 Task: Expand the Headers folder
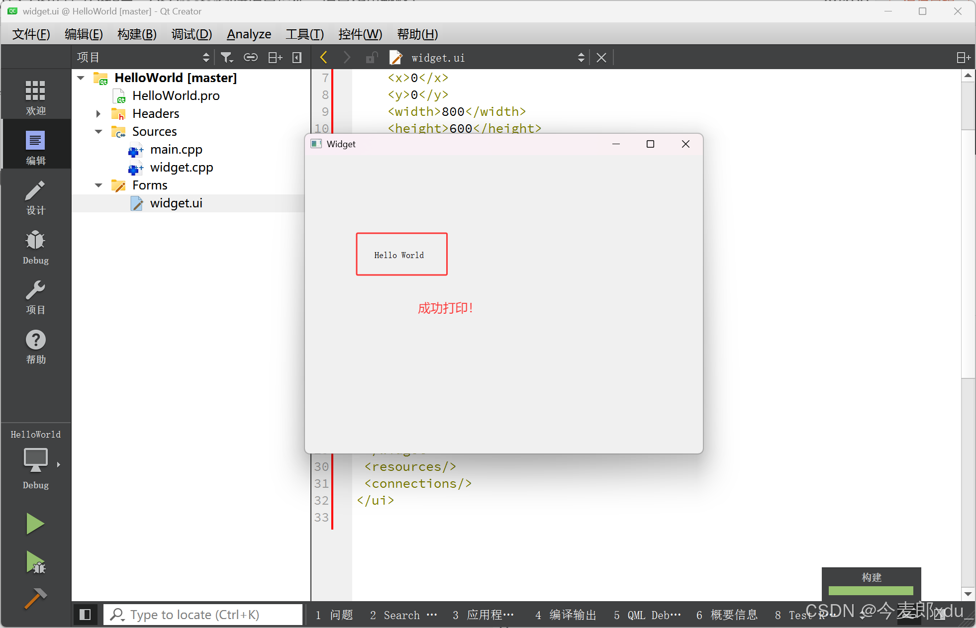[x=98, y=114]
